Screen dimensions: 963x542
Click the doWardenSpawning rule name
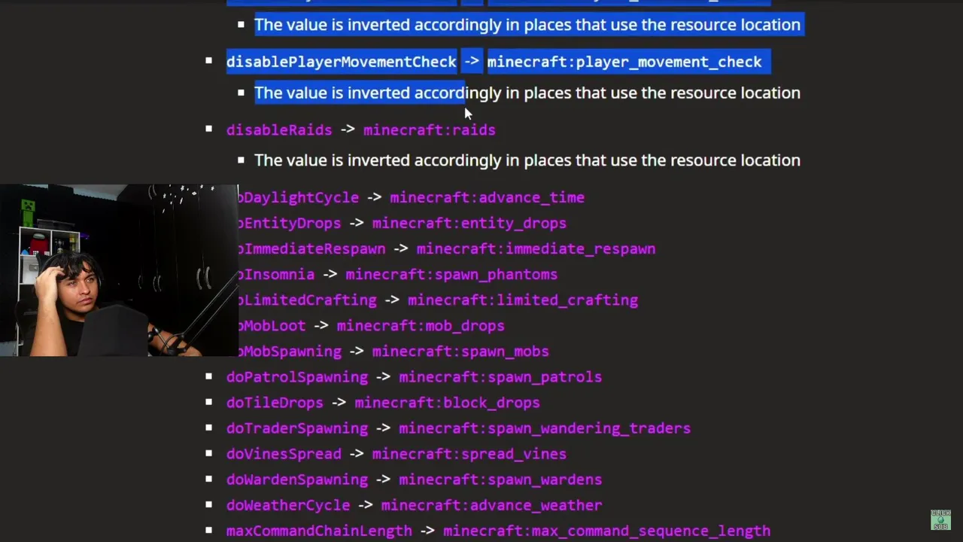click(297, 479)
